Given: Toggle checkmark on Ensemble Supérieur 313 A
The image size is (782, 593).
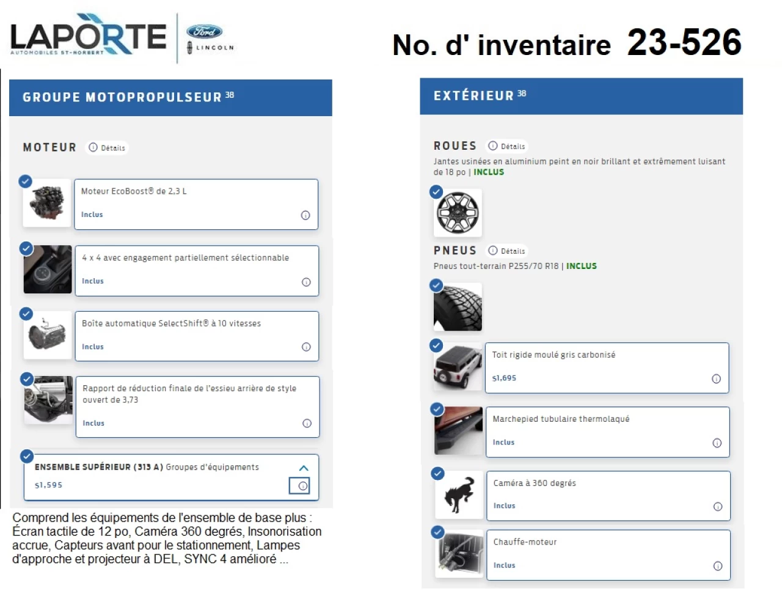Looking at the screenshot, I should (x=26, y=456).
